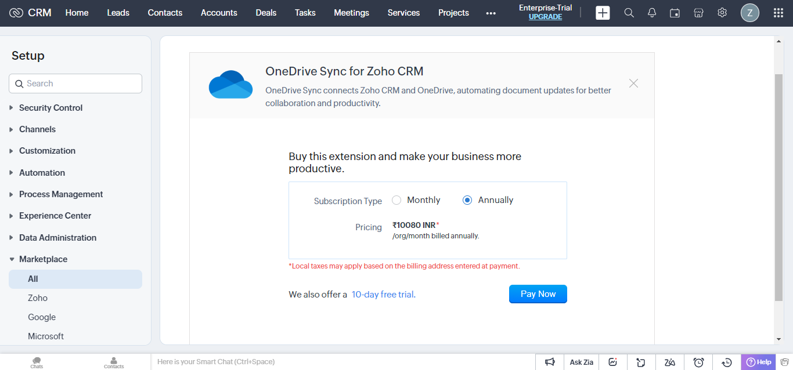The image size is (793, 370).
Task: Open the Projects module tab
Action: click(453, 13)
